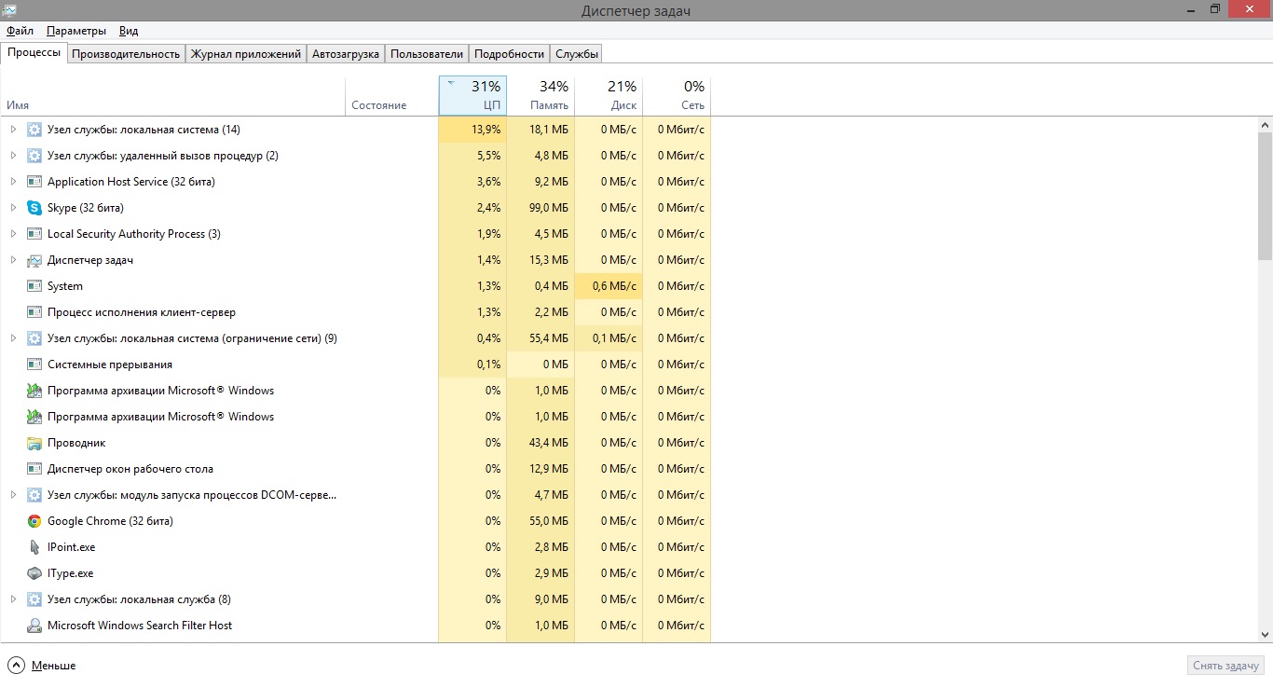Switch to the Подробности tab
The width and height of the screenshot is (1273, 688).
click(x=509, y=54)
